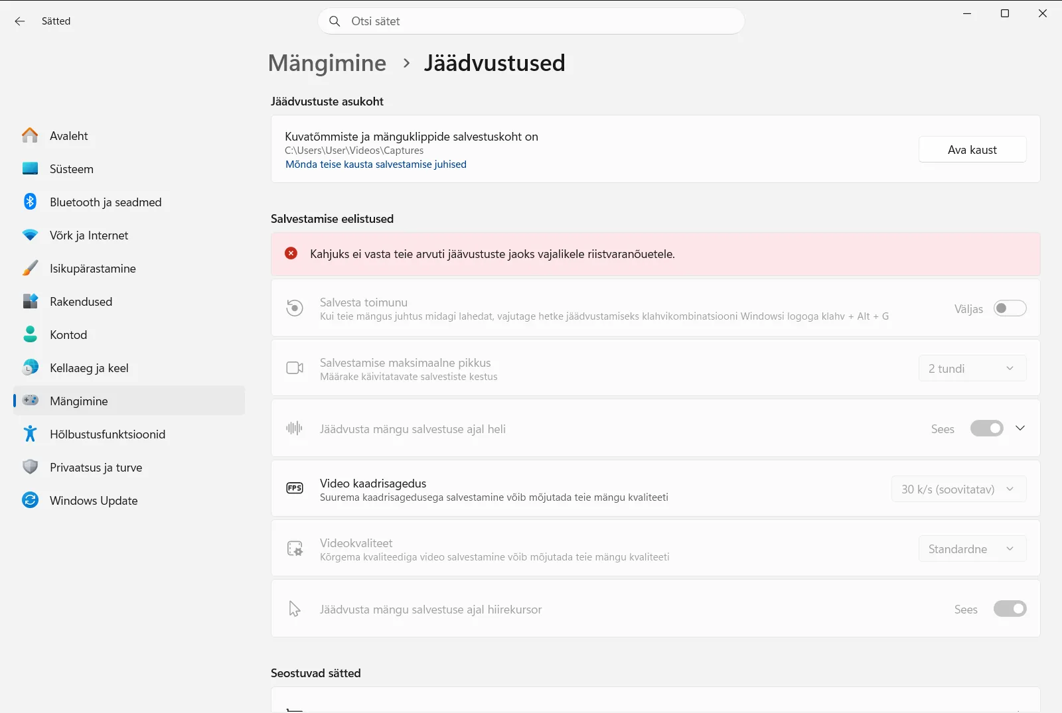Click the camera icon by Salvestamise maksimaalne pikkus
1062x713 pixels.
point(295,367)
